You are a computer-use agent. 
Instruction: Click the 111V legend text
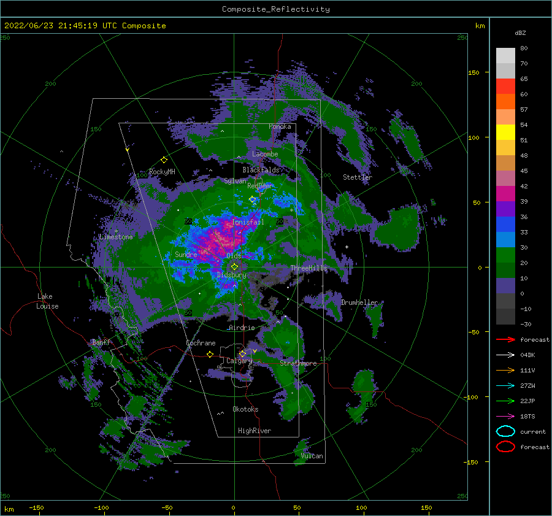[527, 370]
